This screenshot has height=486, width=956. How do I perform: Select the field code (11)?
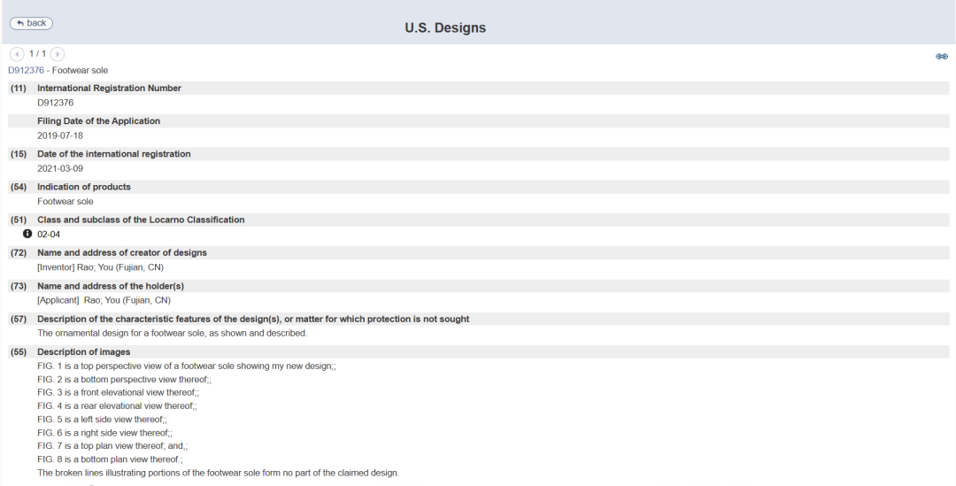tap(19, 88)
